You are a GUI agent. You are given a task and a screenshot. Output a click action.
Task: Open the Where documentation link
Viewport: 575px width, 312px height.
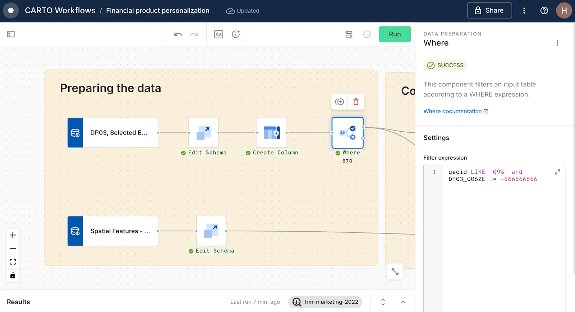[x=455, y=112]
